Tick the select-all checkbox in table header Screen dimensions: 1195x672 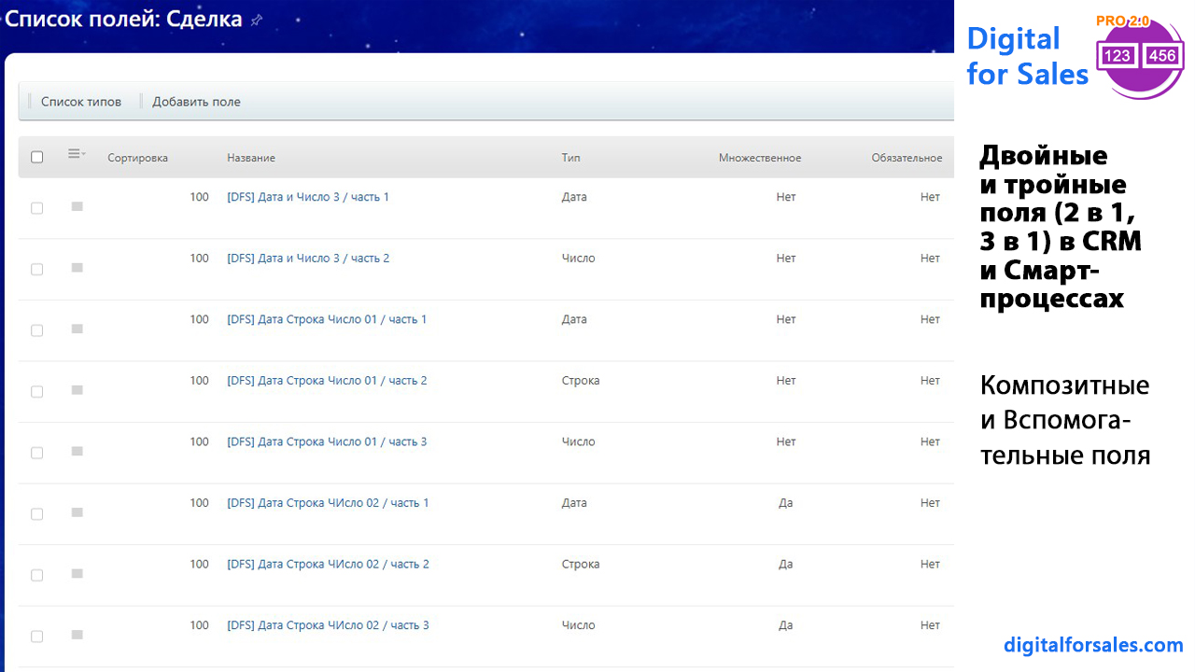[x=37, y=158]
